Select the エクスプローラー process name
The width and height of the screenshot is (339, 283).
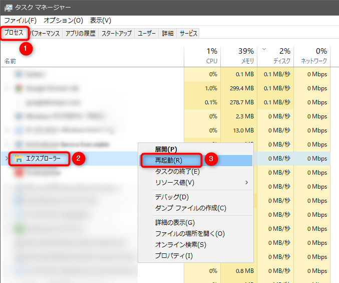coord(43,159)
